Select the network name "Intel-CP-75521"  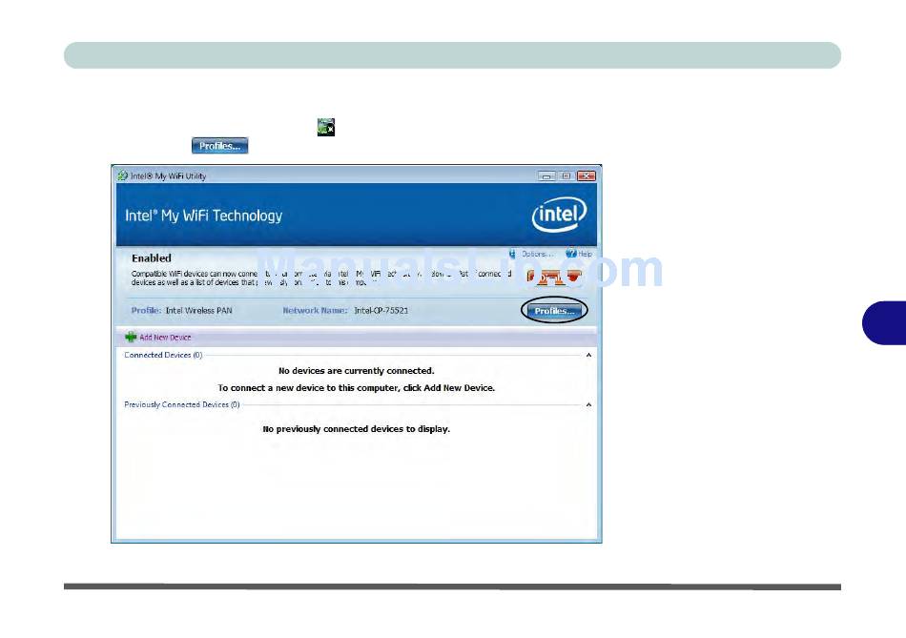[x=381, y=310]
